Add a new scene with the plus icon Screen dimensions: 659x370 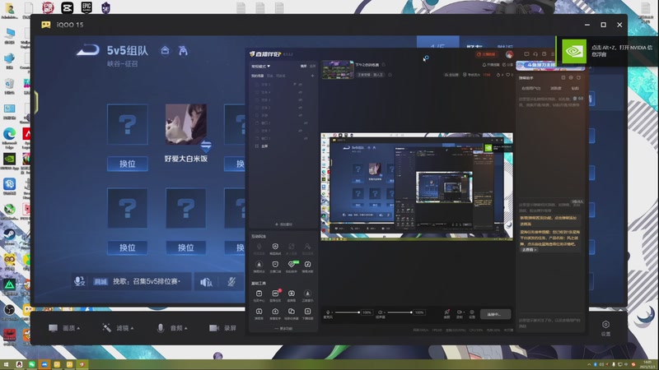pyautogui.click(x=312, y=76)
